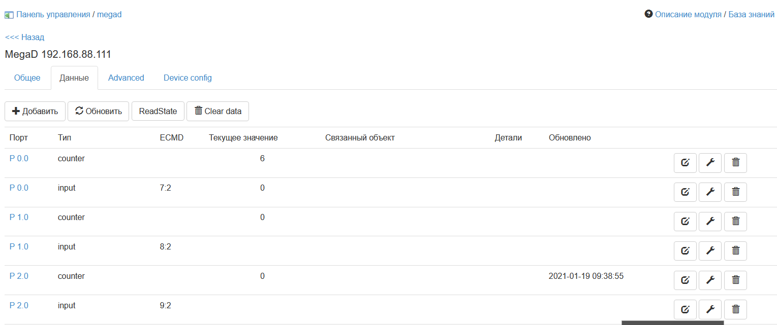Go back via <<< Назад link
Image resolution: width=777 pixels, height=325 pixels.
[x=24, y=37]
